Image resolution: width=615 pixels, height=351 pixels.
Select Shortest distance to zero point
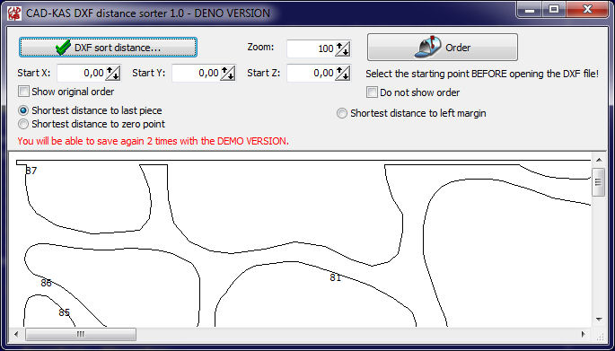click(23, 124)
